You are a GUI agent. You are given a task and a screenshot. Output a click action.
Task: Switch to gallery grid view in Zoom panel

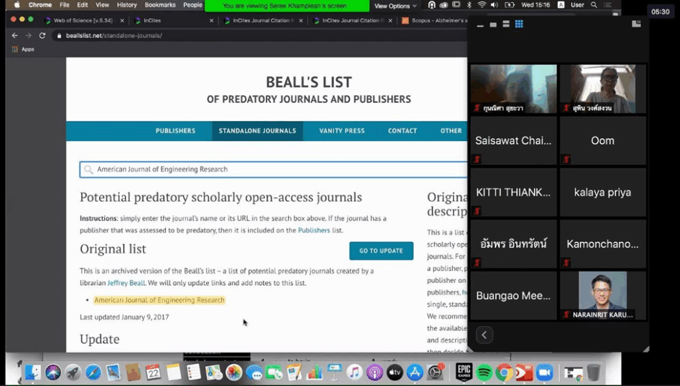[x=519, y=24]
